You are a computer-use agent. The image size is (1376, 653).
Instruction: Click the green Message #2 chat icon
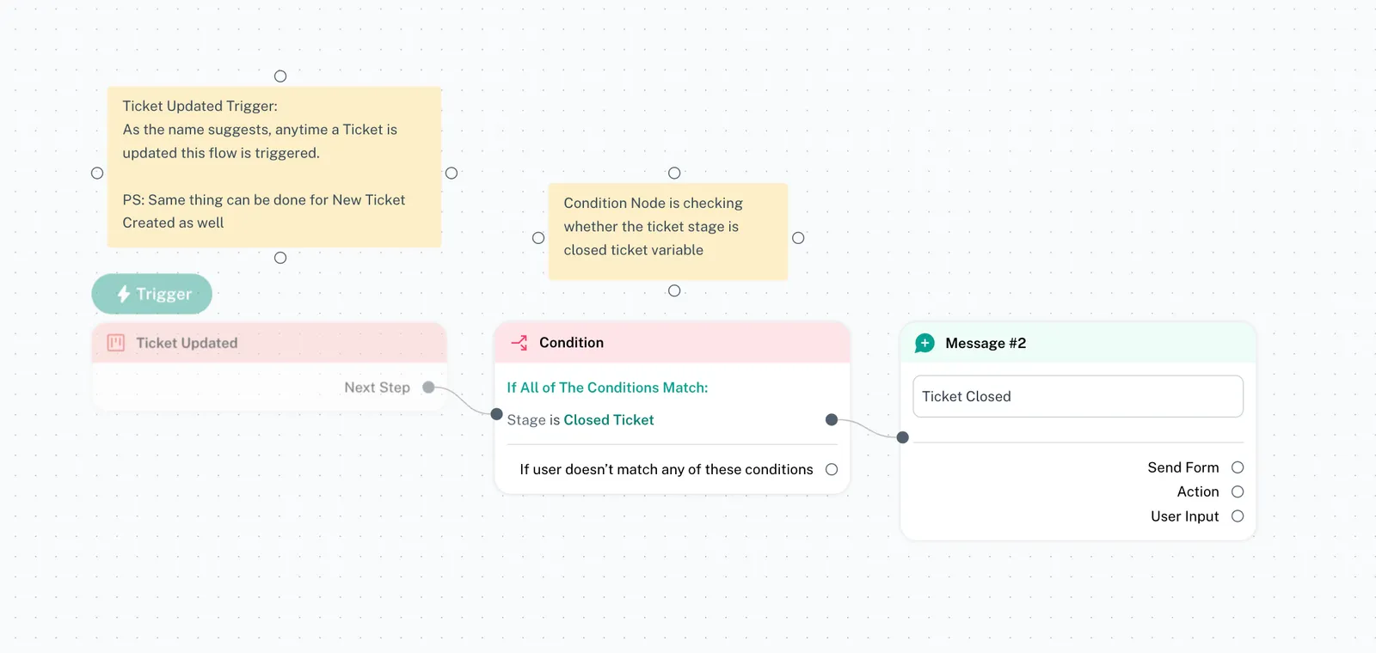tap(924, 343)
